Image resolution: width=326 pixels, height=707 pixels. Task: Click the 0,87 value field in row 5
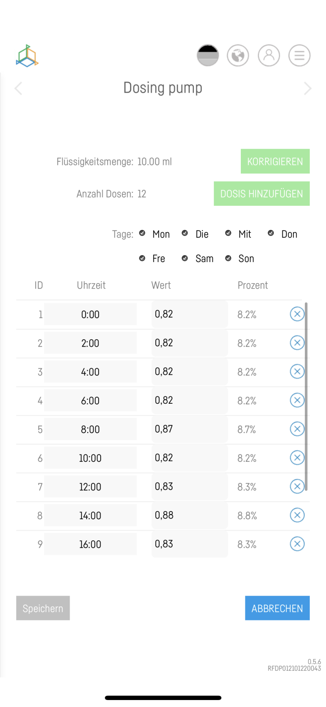(x=189, y=429)
